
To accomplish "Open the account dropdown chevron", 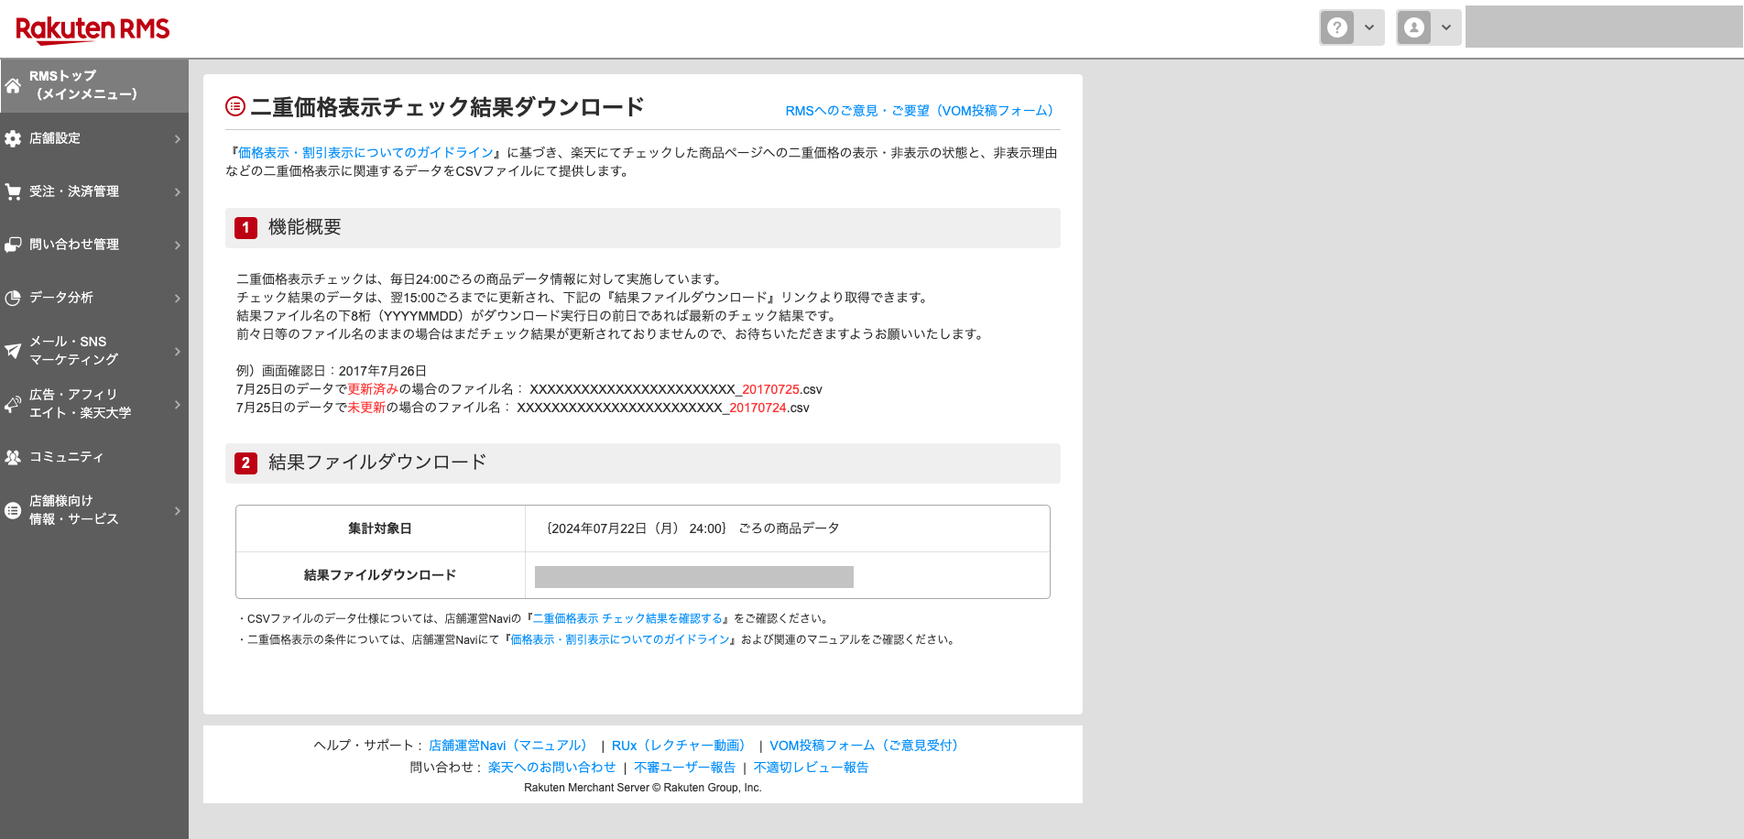I will (x=1445, y=27).
